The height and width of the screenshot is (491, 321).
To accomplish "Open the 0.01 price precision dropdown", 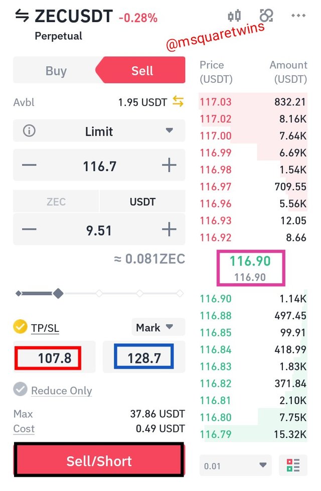I will tap(235, 465).
